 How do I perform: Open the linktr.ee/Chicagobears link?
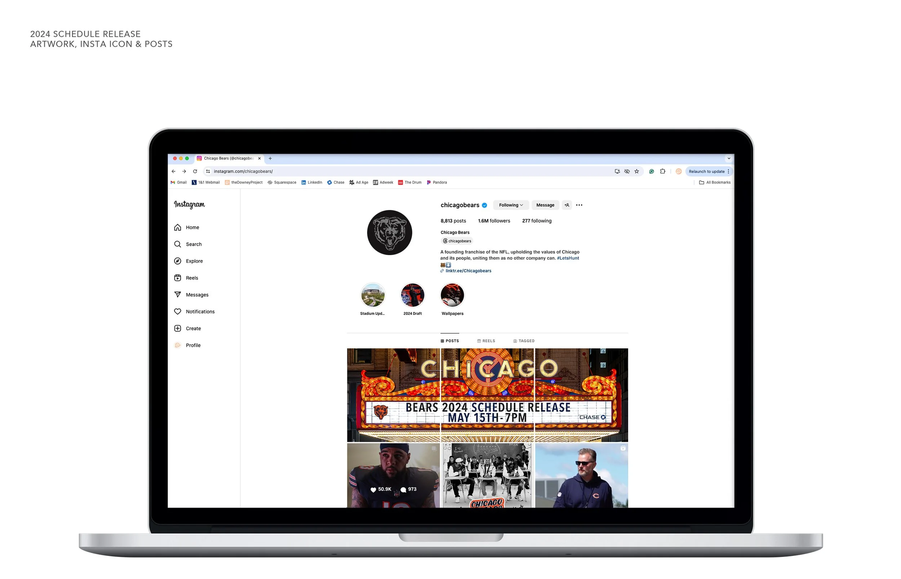(x=468, y=271)
